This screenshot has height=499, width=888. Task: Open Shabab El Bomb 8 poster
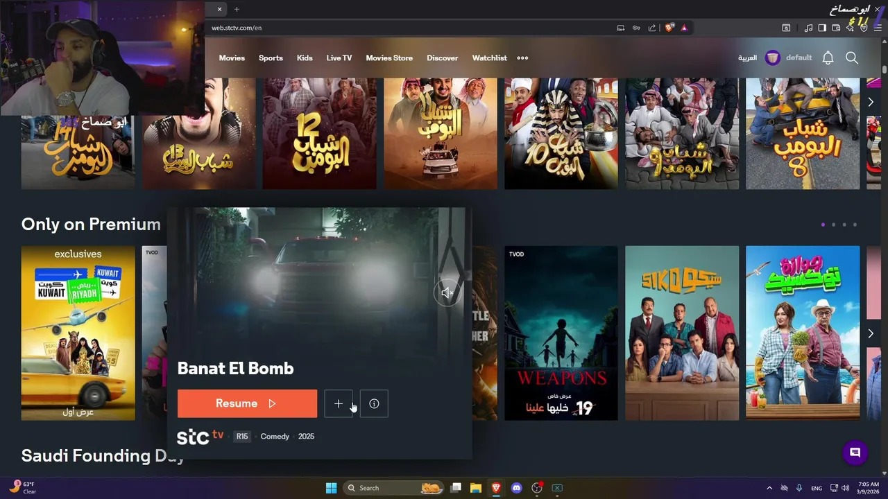[x=803, y=133]
